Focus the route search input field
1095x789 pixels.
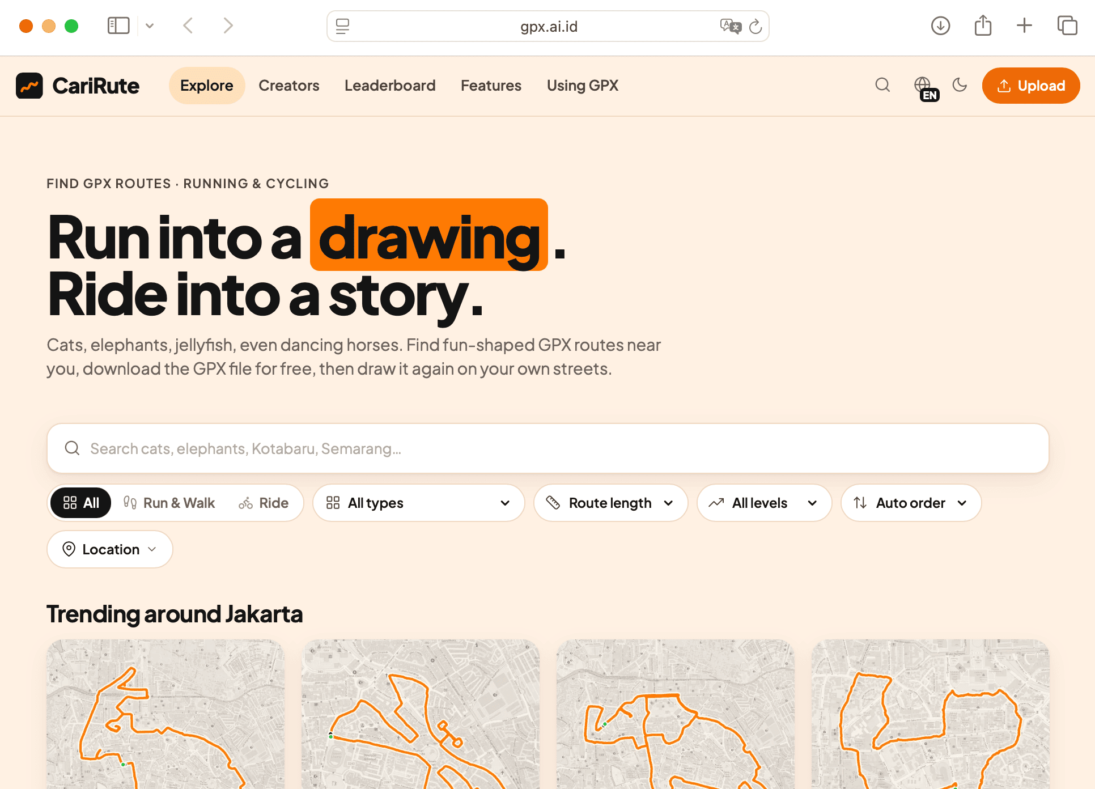point(548,448)
